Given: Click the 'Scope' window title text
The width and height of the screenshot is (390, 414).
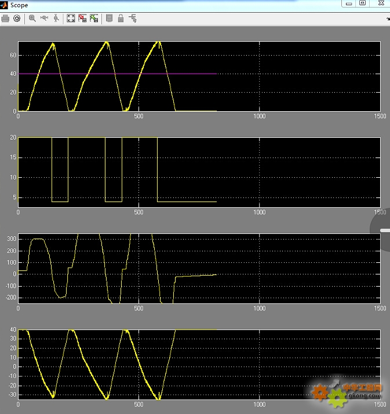Looking at the screenshot, I should click(x=19, y=5).
